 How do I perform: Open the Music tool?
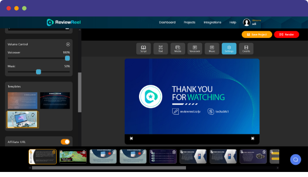coord(212,49)
